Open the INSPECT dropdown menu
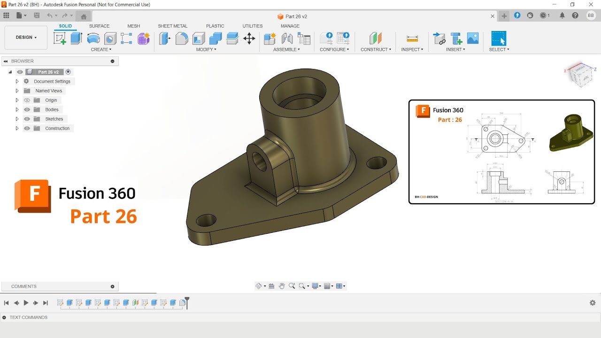 click(412, 49)
